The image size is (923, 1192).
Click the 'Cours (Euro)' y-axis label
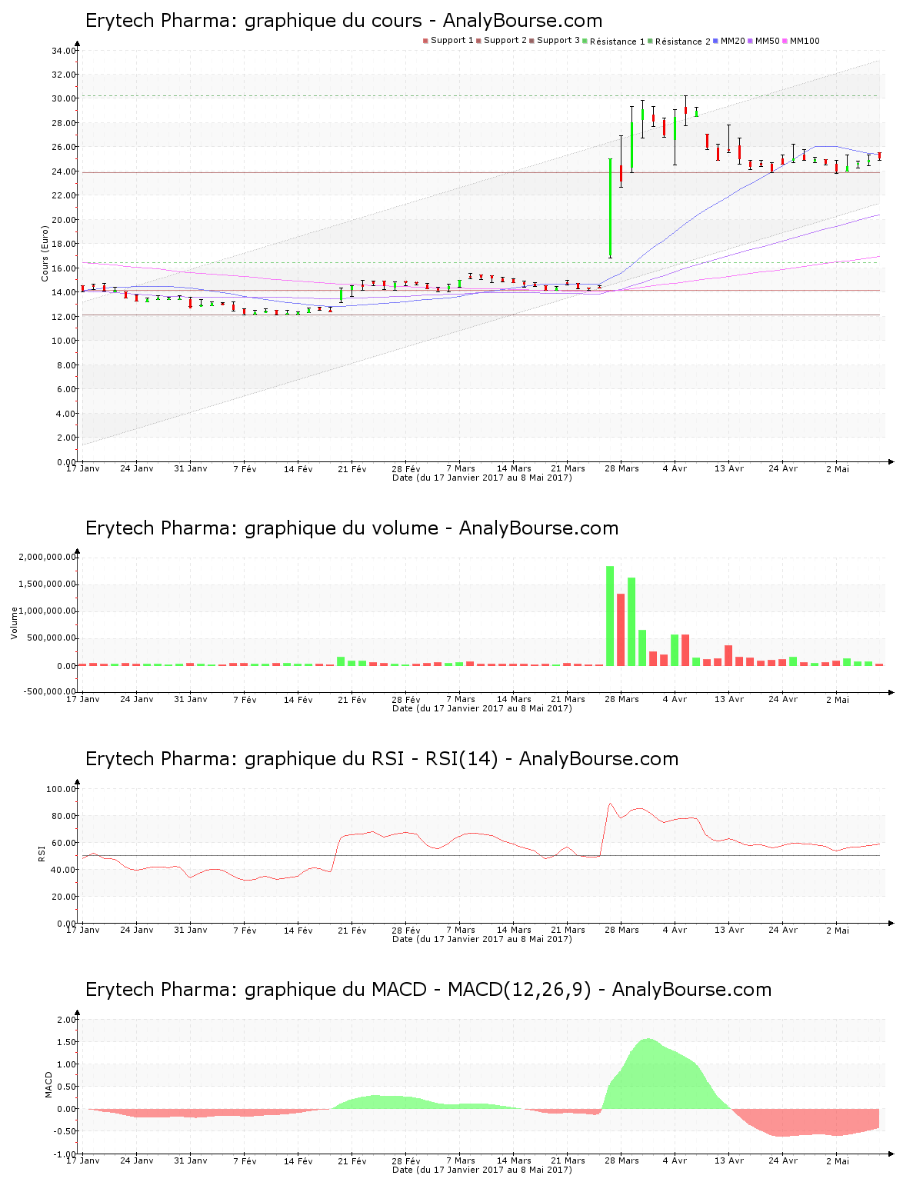coord(45,255)
